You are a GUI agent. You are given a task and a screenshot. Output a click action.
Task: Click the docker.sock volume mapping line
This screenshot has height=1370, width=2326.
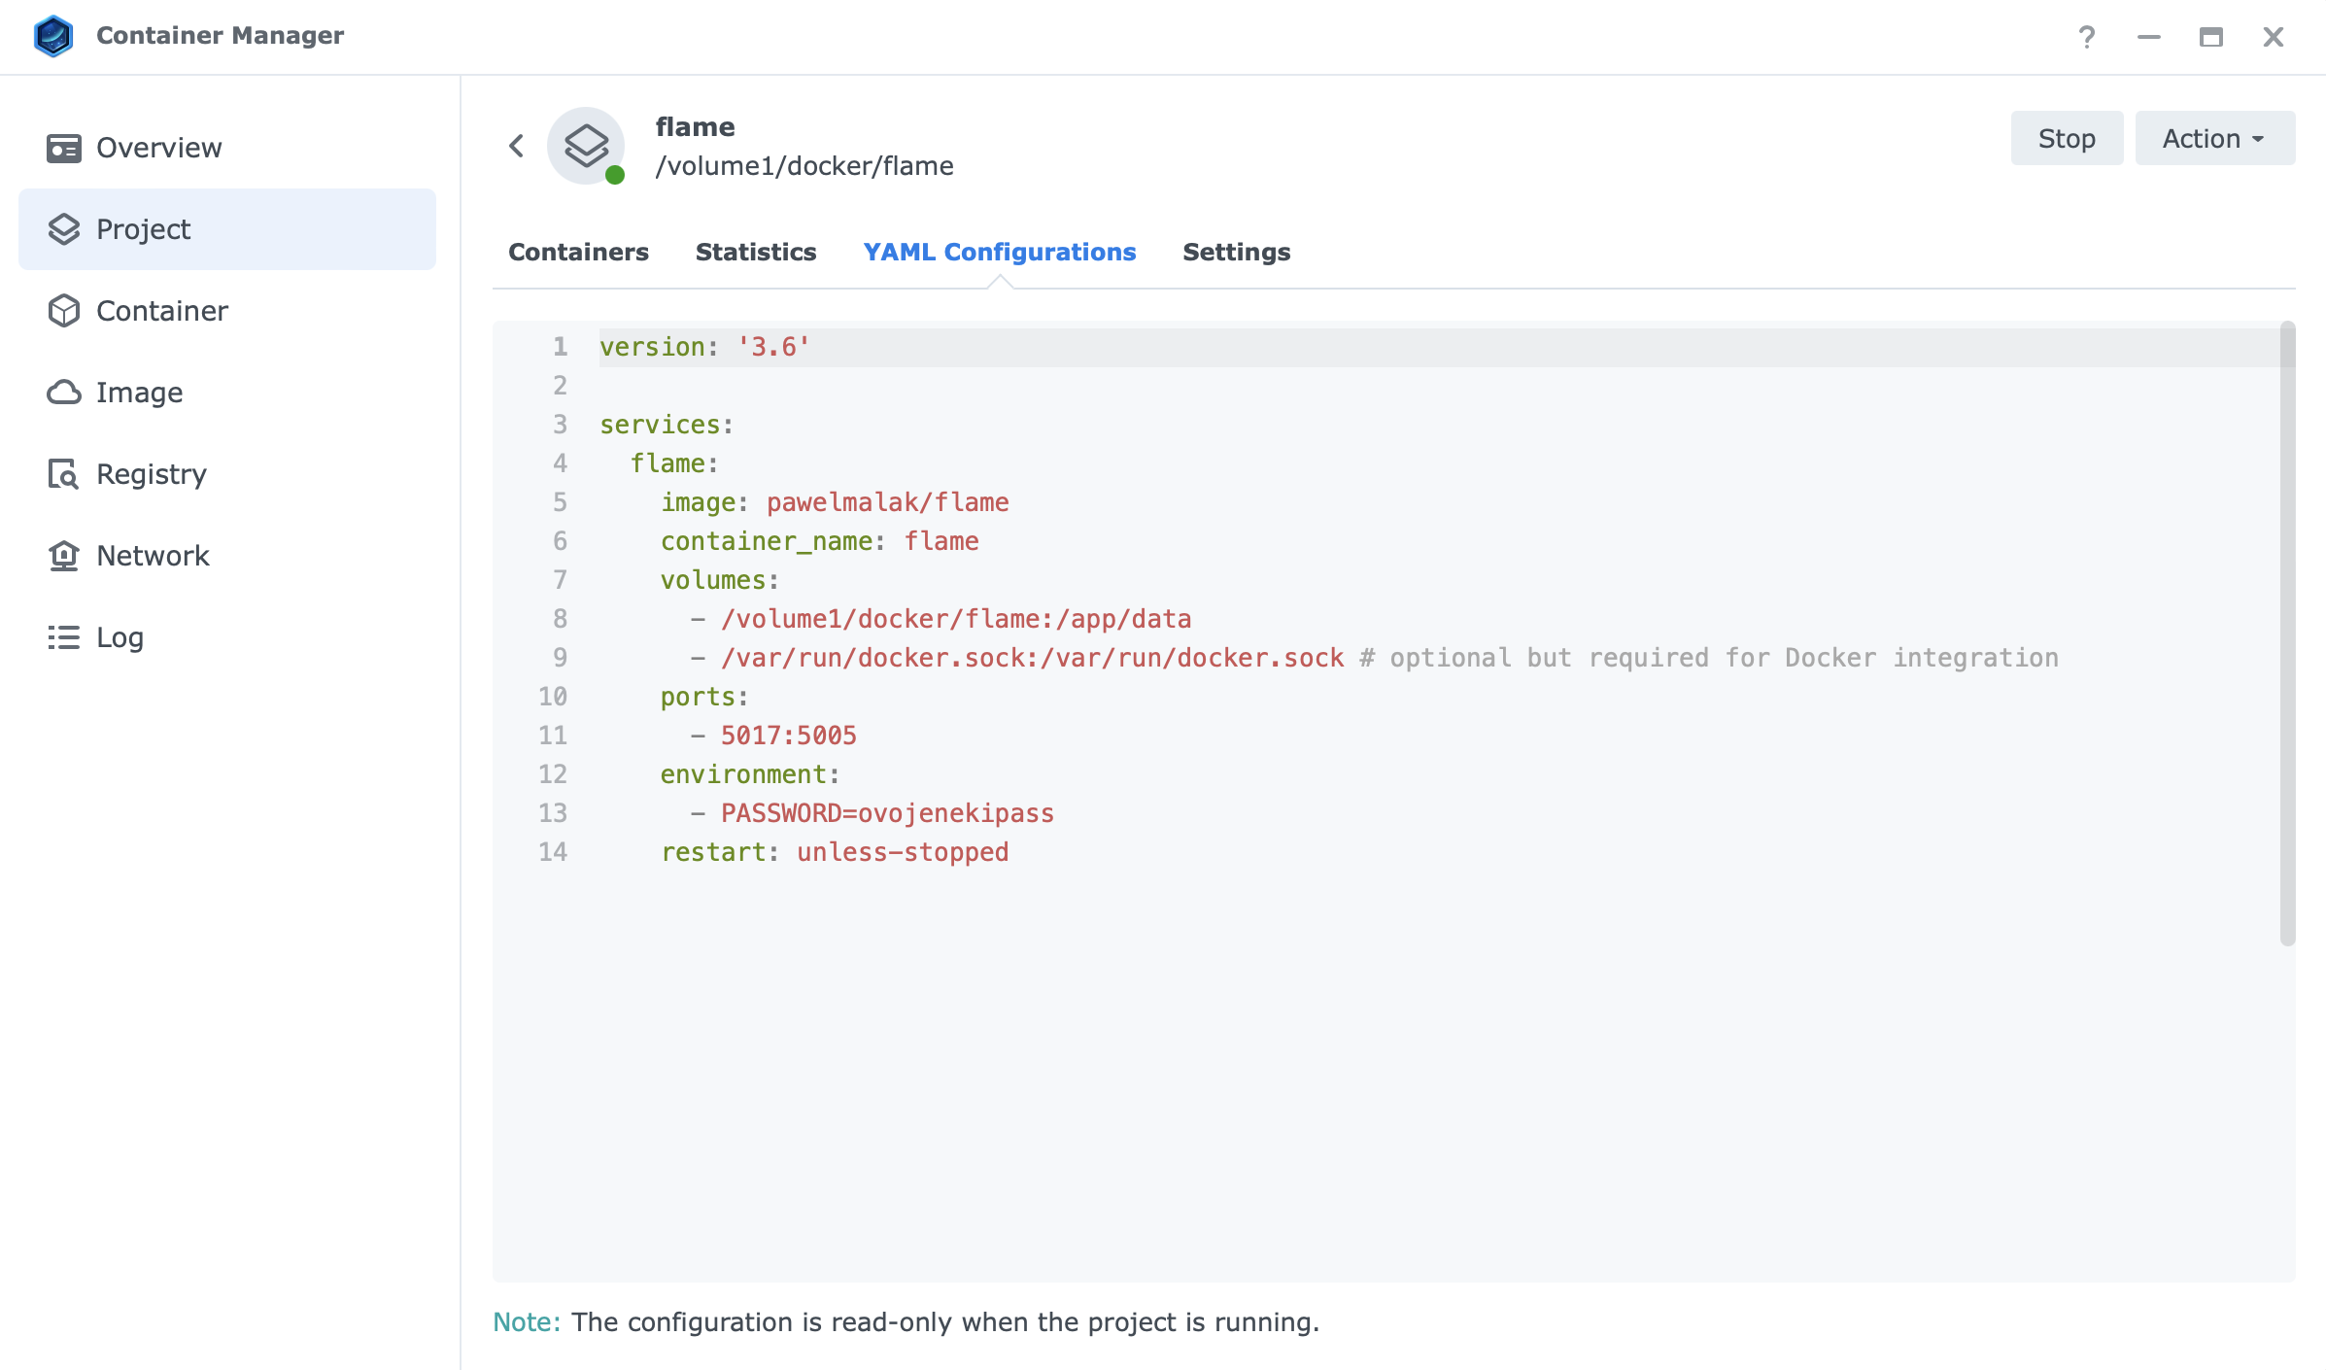(x=1032, y=658)
